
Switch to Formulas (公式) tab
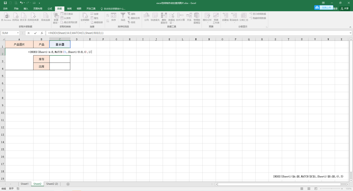(x=50, y=9)
